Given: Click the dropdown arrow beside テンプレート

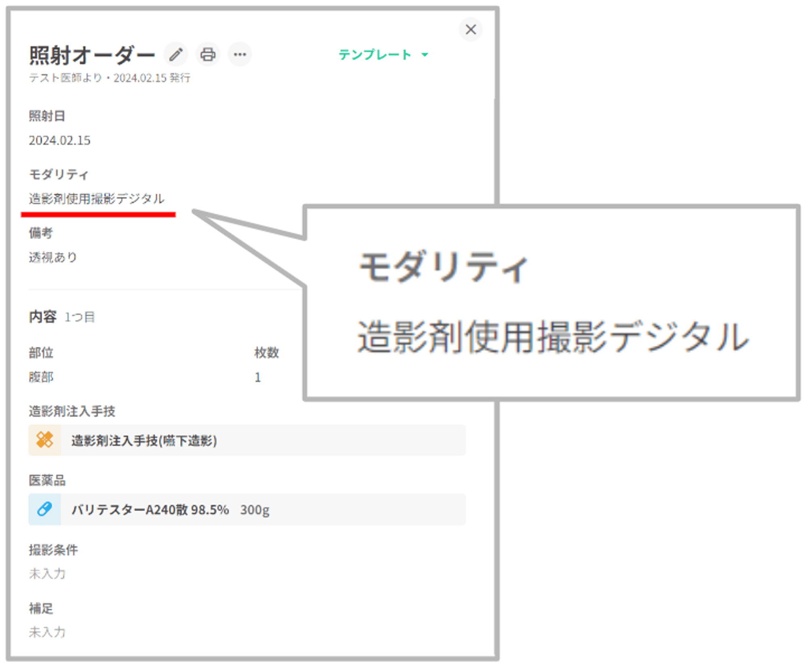Looking at the screenshot, I should [x=425, y=55].
